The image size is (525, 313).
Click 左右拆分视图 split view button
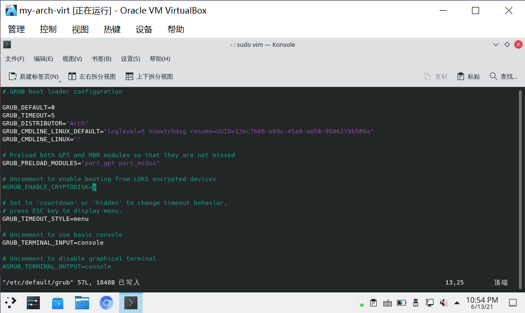coord(92,76)
